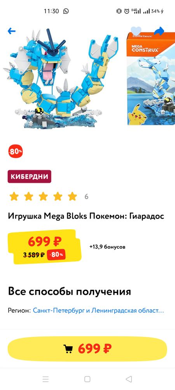
Task: Tap the fifth rating star
Action: (x=72, y=197)
